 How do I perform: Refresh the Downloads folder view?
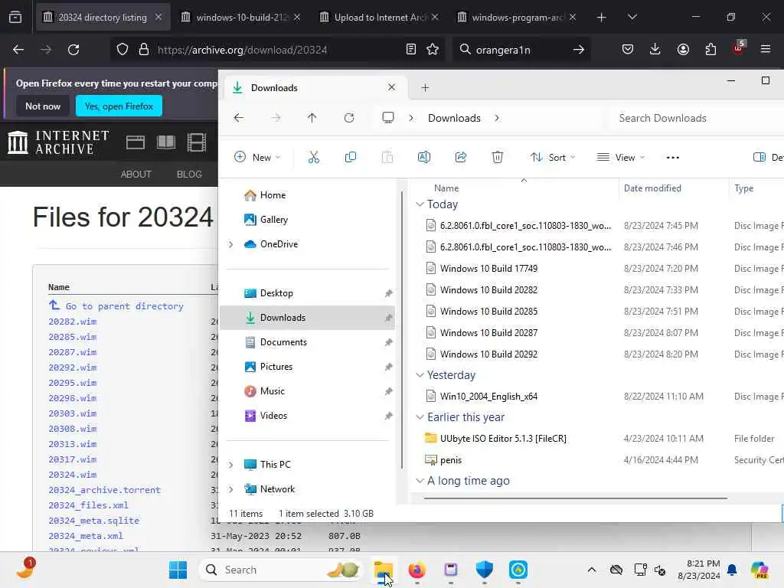pyautogui.click(x=349, y=118)
